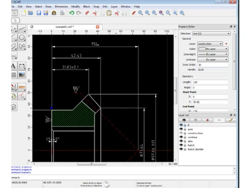The width and height of the screenshot is (251, 188).
Task: Click the Draw Order field showing 30
Action: pyautogui.click(x=213, y=65)
